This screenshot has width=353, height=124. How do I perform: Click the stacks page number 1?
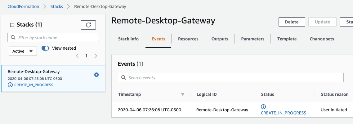87,56
